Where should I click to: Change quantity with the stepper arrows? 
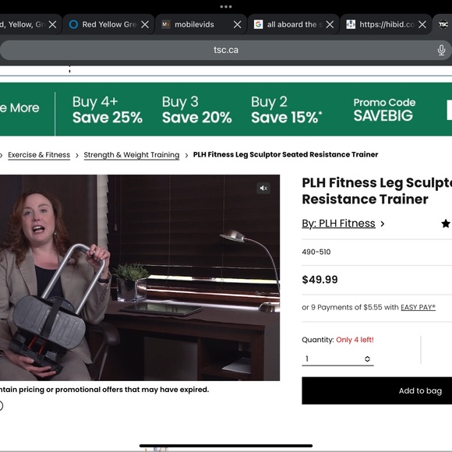tap(367, 359)
